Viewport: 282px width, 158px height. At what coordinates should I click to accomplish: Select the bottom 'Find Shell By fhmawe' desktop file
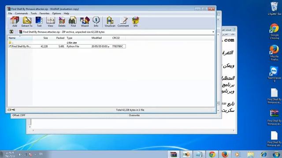coord(274,139)
